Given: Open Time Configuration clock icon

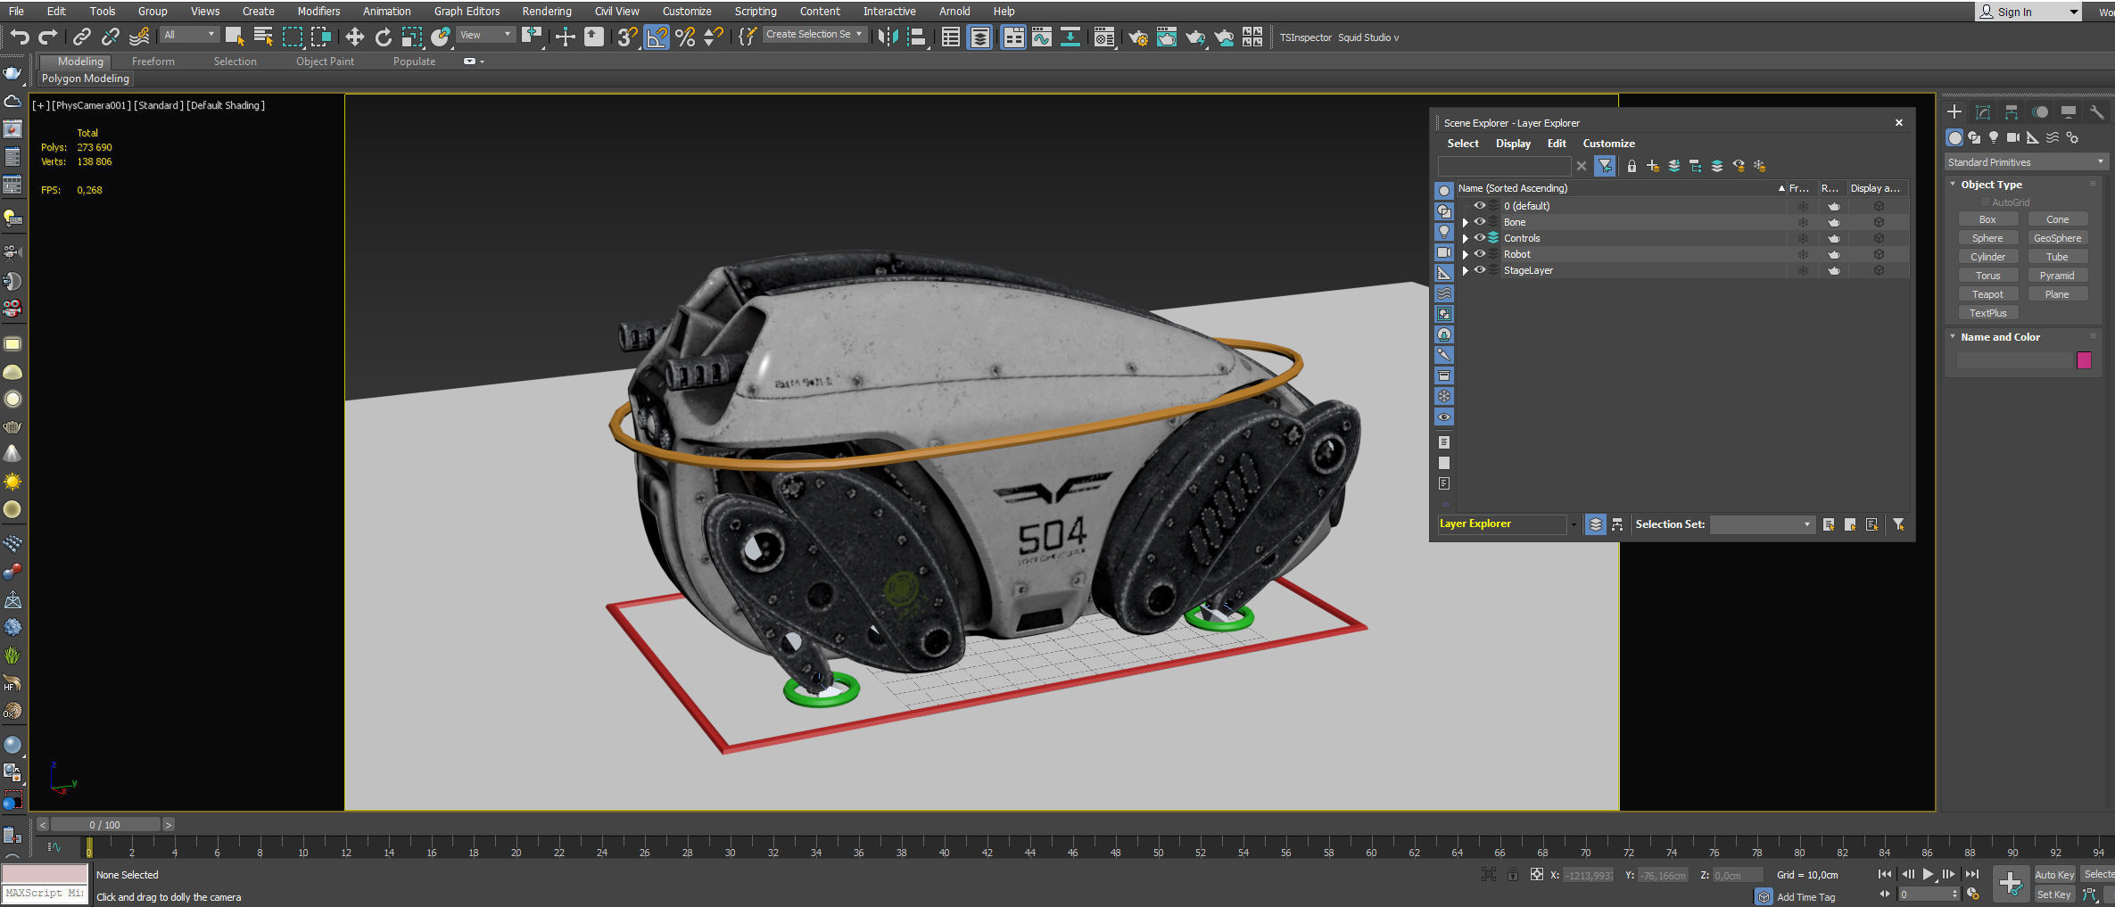Looking at the screenshot, I should pos(1973,895).
